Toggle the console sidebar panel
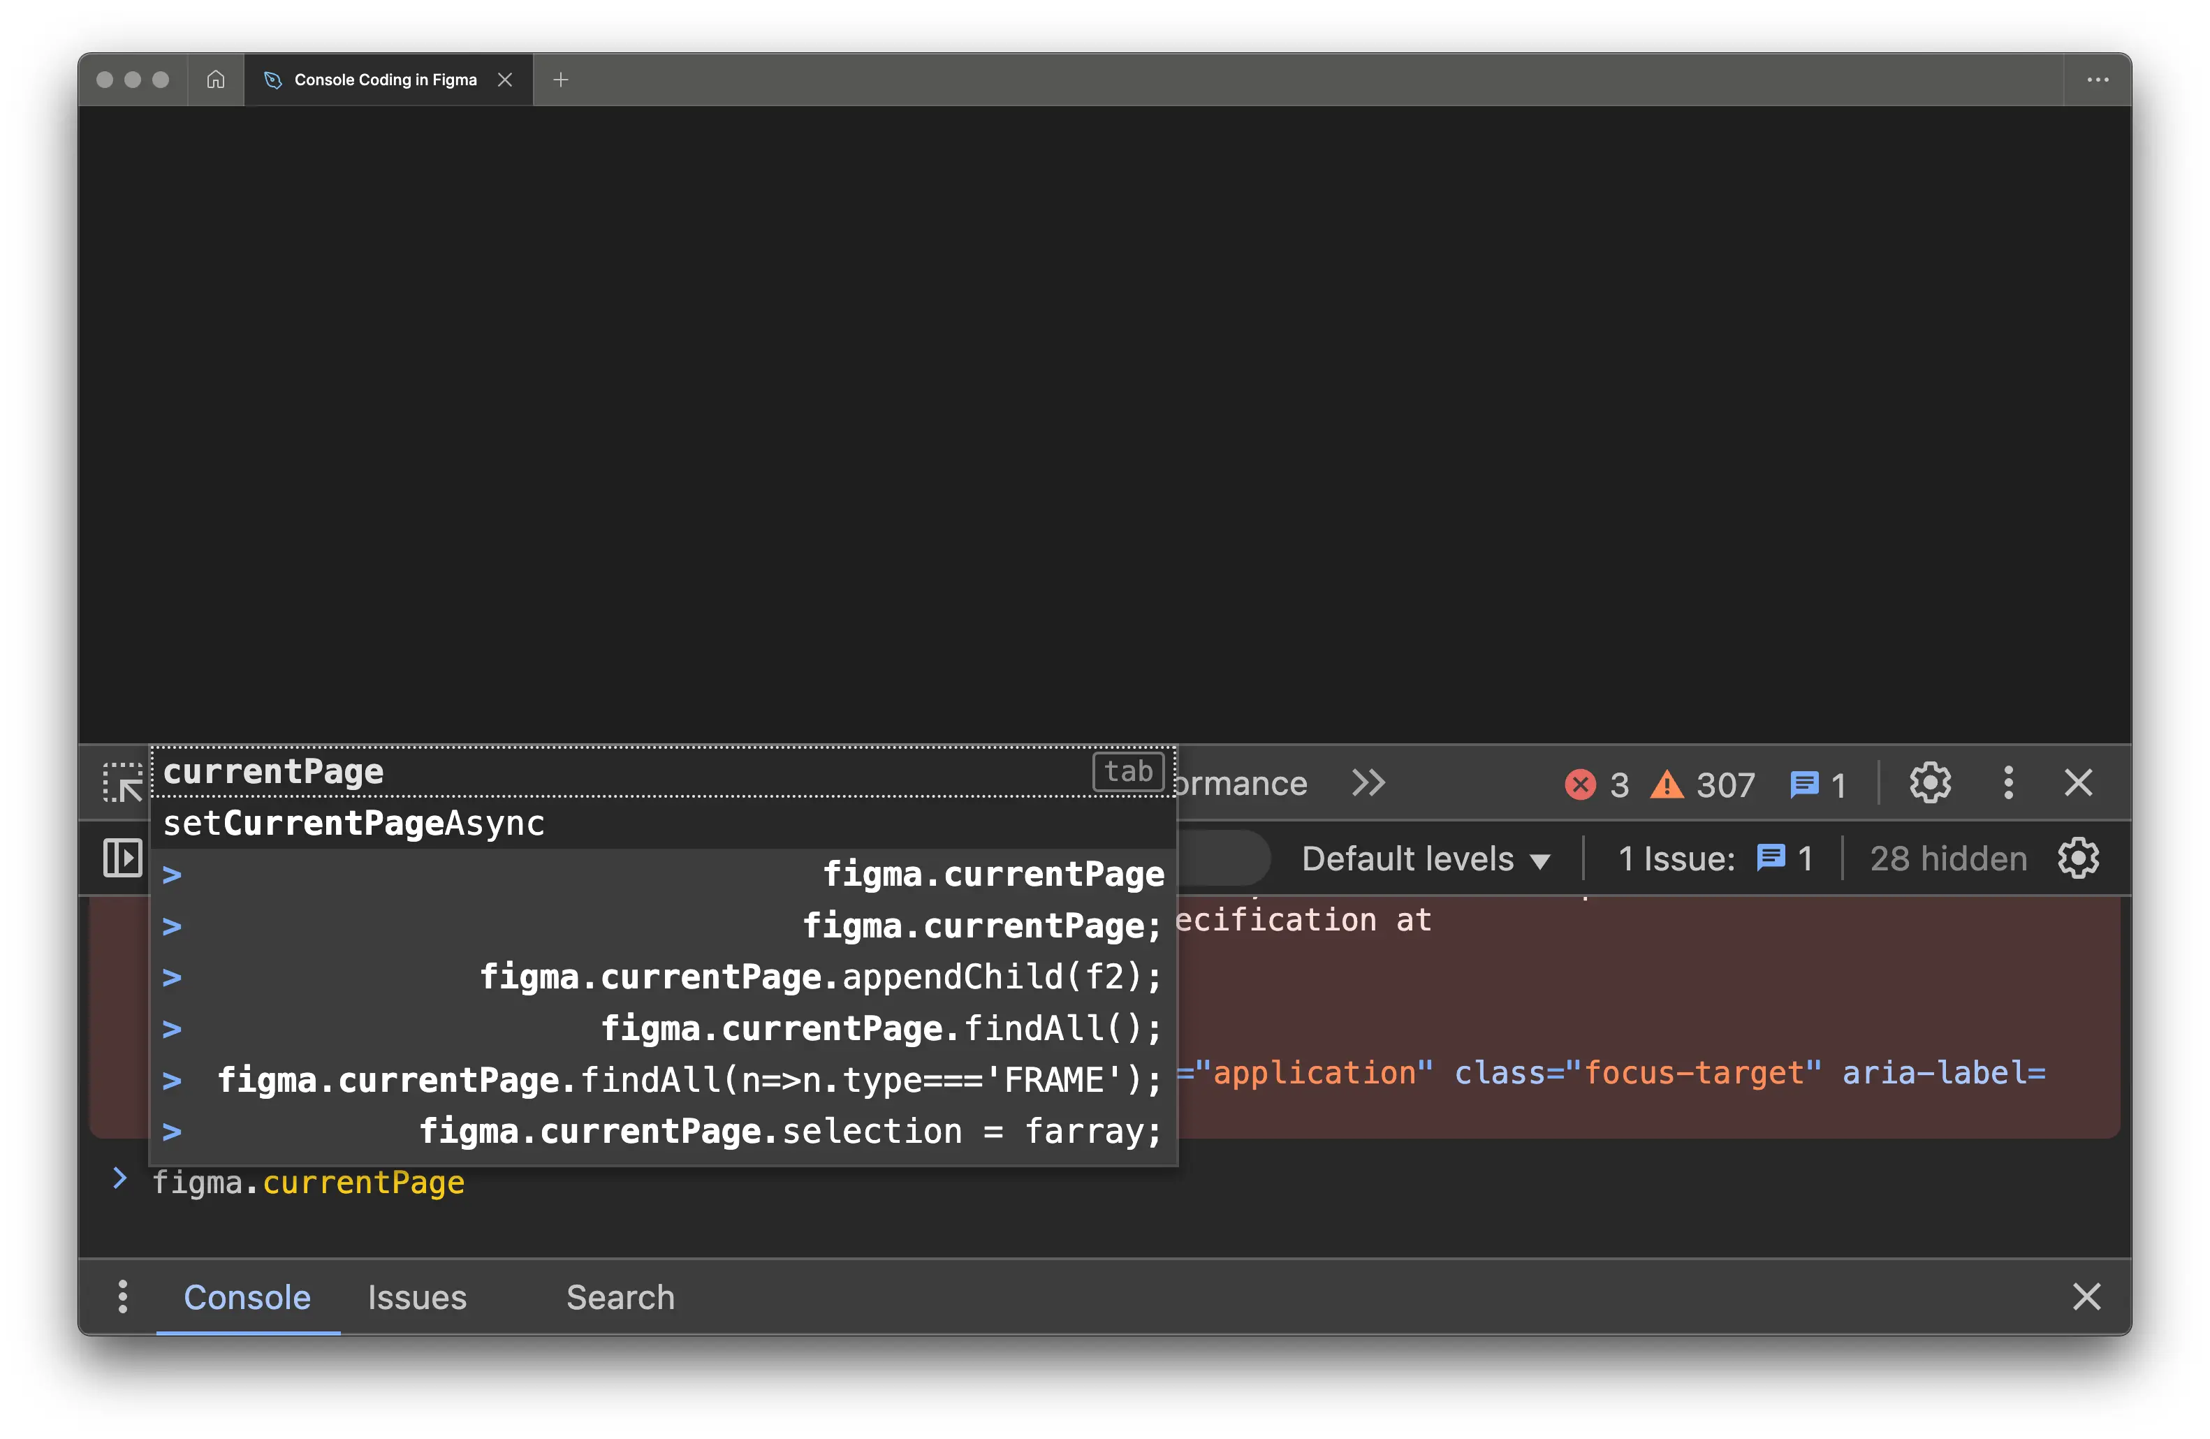The height and width of the screenshot is (1439, 2210). [x=122, y=858]
